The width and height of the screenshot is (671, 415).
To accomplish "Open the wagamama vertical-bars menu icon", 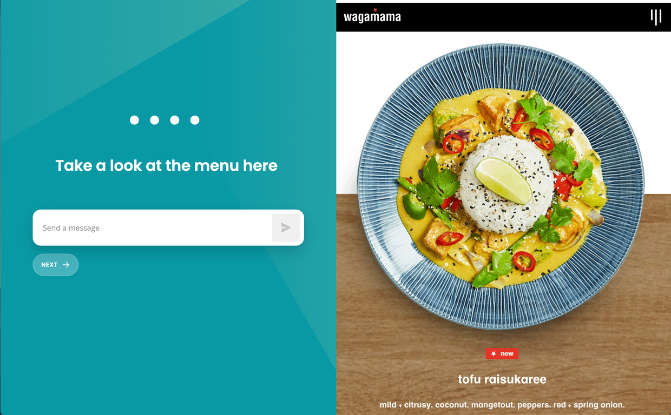I will pyautogui.click(x=656, y=17).
